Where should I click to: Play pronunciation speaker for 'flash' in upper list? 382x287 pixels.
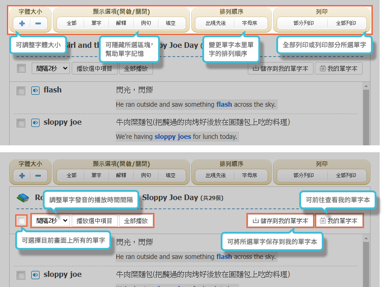point(35,90)
